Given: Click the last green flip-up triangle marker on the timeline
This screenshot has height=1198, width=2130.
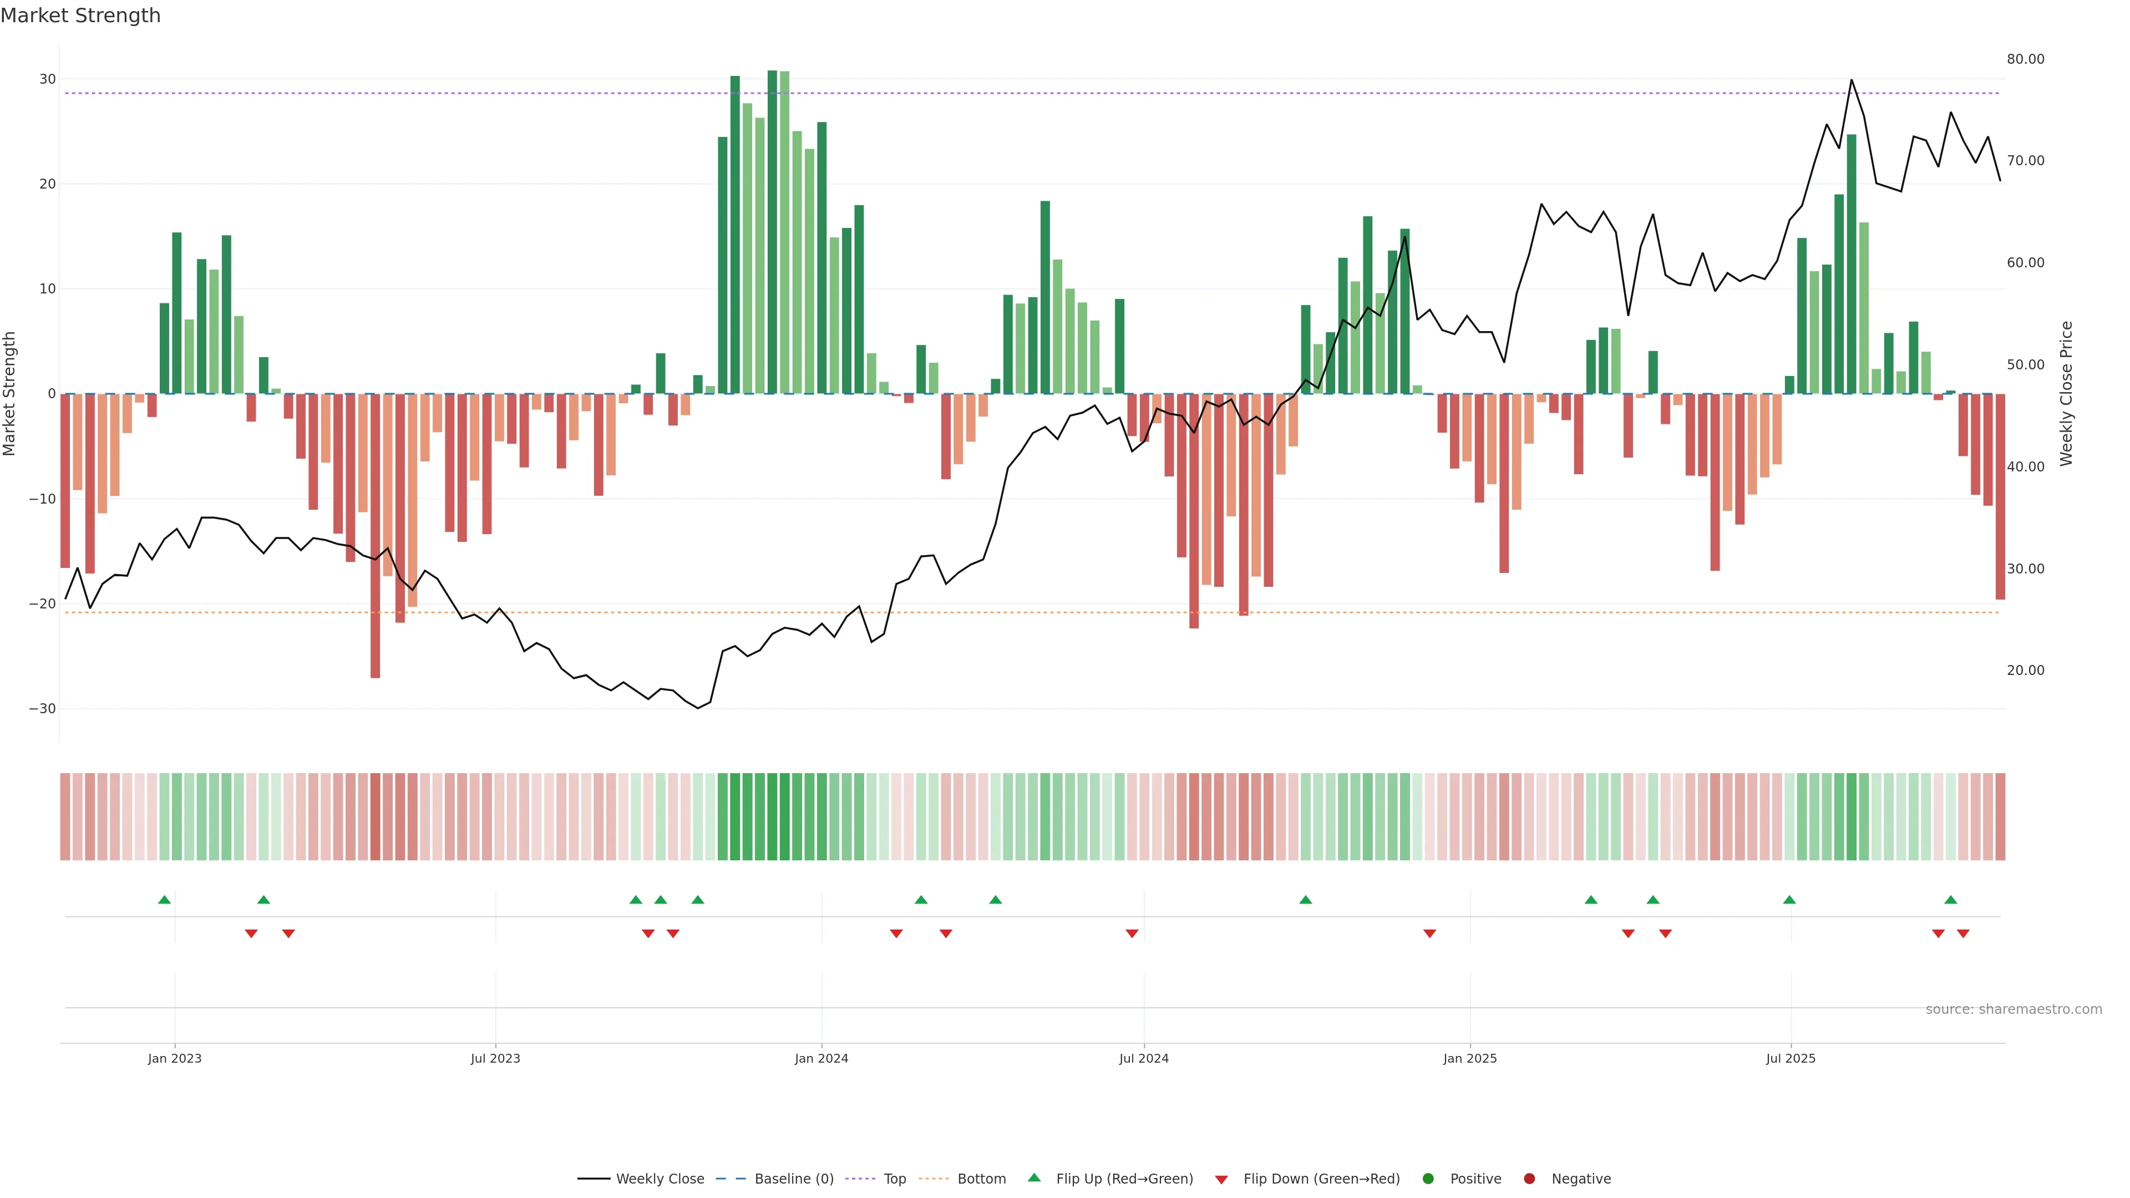Looking at the screenshot, I should point(1951,900).
